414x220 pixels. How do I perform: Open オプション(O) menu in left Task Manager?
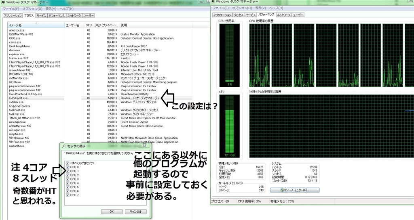tap(32, 9)
